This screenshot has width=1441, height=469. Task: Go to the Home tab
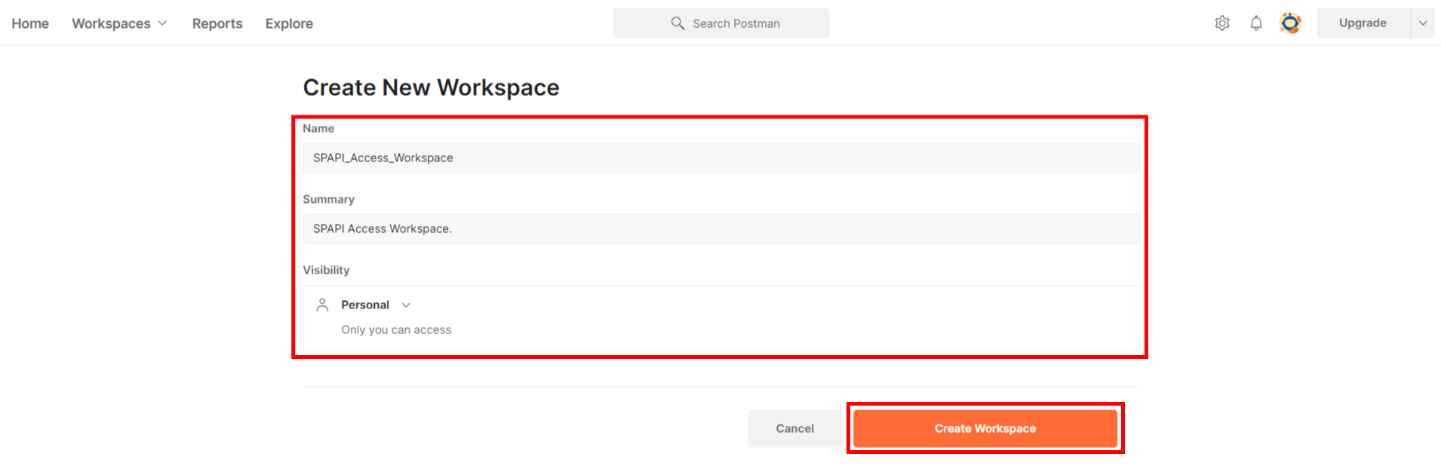pos(30,23)
